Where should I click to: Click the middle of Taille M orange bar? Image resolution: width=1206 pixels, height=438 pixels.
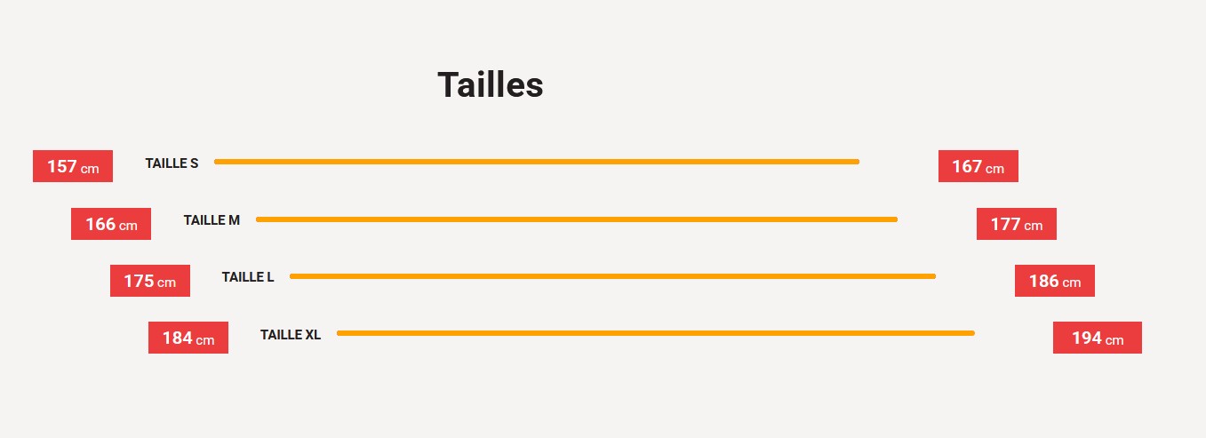click(577, 219)
